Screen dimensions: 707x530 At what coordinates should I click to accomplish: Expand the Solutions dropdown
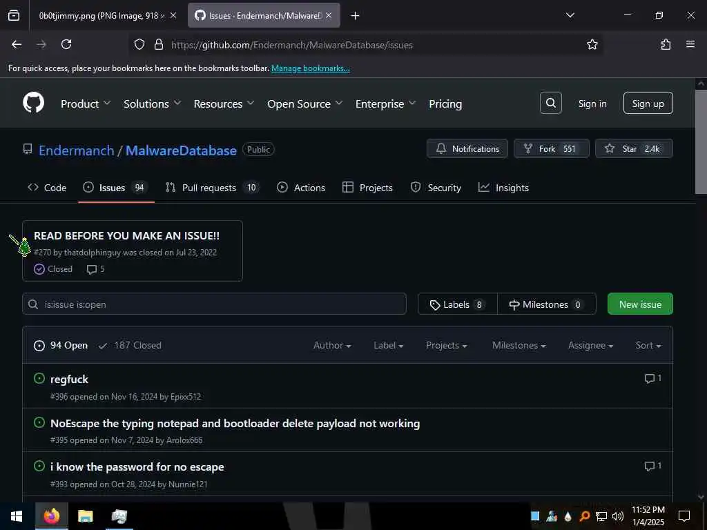tap(153, 104)
